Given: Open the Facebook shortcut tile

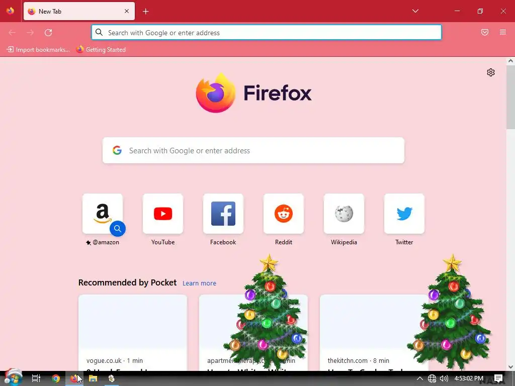Looking at the screenshot, I should pyautogui.click(x=223, y=214).
